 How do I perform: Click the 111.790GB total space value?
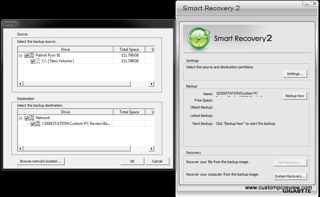(130, 55)
